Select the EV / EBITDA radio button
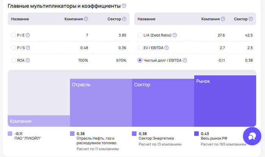265x157 pixels. tap(140, 48)
